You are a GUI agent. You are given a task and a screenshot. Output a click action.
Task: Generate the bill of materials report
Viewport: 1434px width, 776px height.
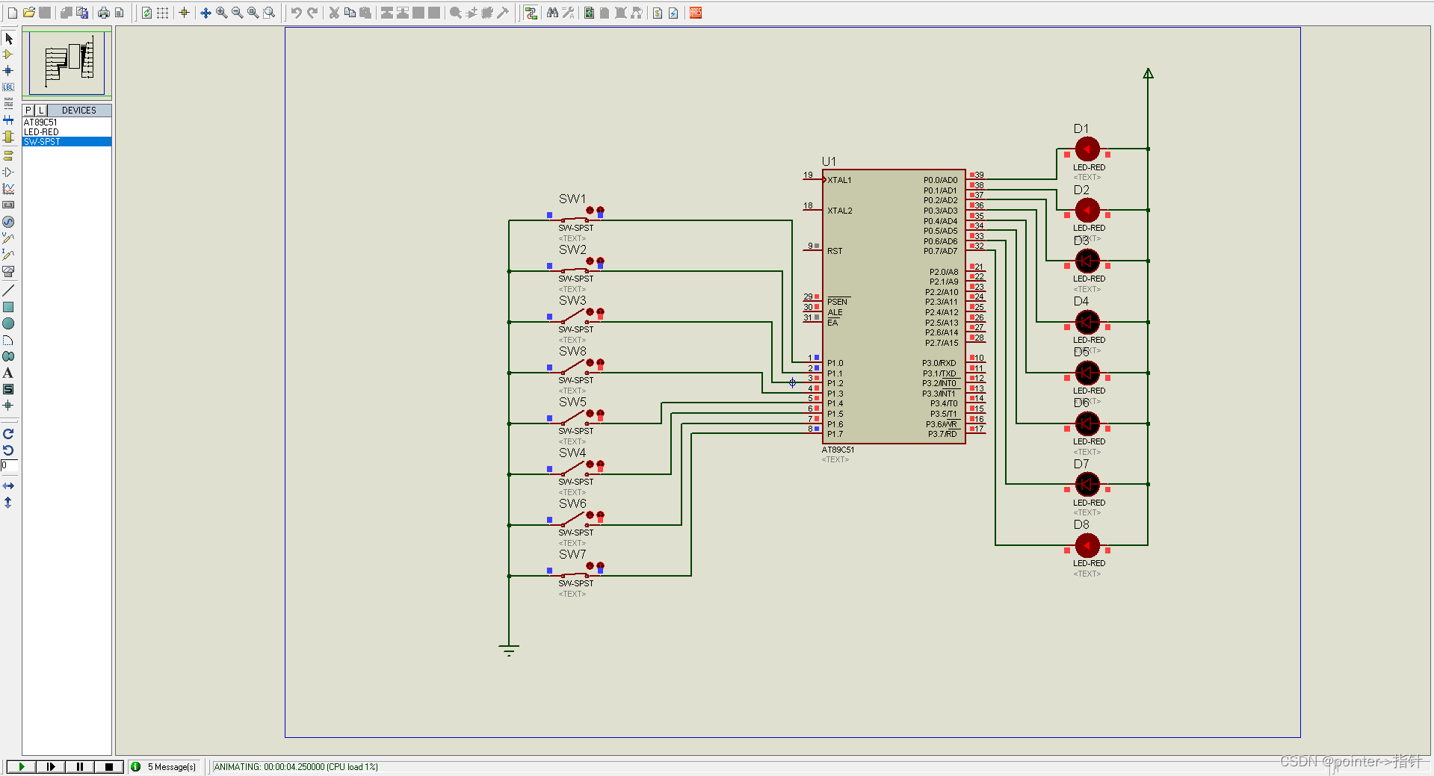pyautogui.click(x=658, y=13)
